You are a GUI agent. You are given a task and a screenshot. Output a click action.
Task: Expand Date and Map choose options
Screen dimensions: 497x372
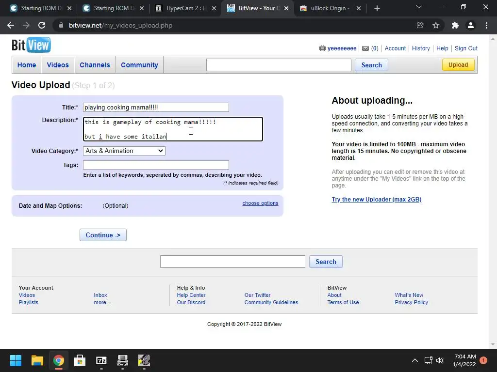click(260, 203)
